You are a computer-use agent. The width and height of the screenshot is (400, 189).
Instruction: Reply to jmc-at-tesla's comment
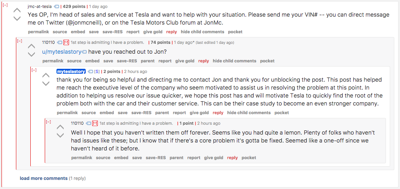click(x=171, y=32)
